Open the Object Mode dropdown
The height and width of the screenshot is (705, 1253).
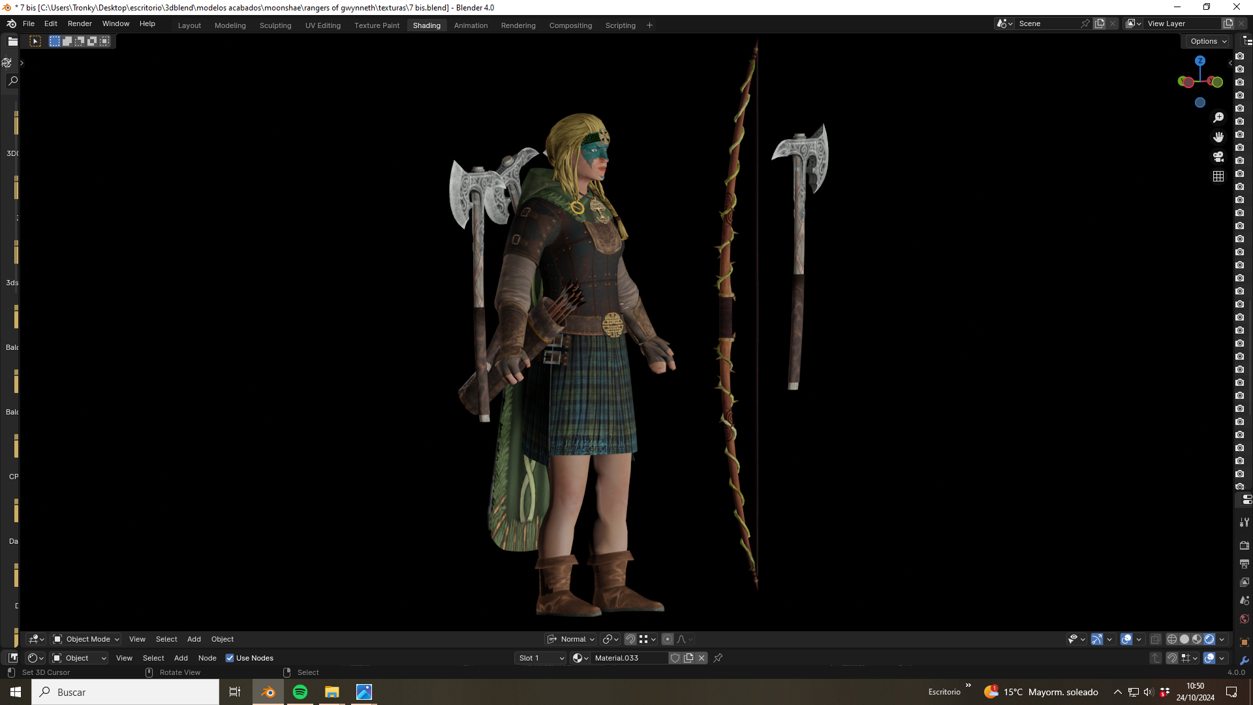click(86, 639)
